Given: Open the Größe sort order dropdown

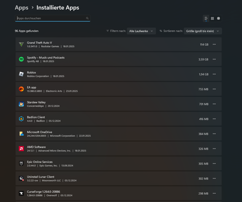Looking at the screenshot, I should tap(203, 31).
